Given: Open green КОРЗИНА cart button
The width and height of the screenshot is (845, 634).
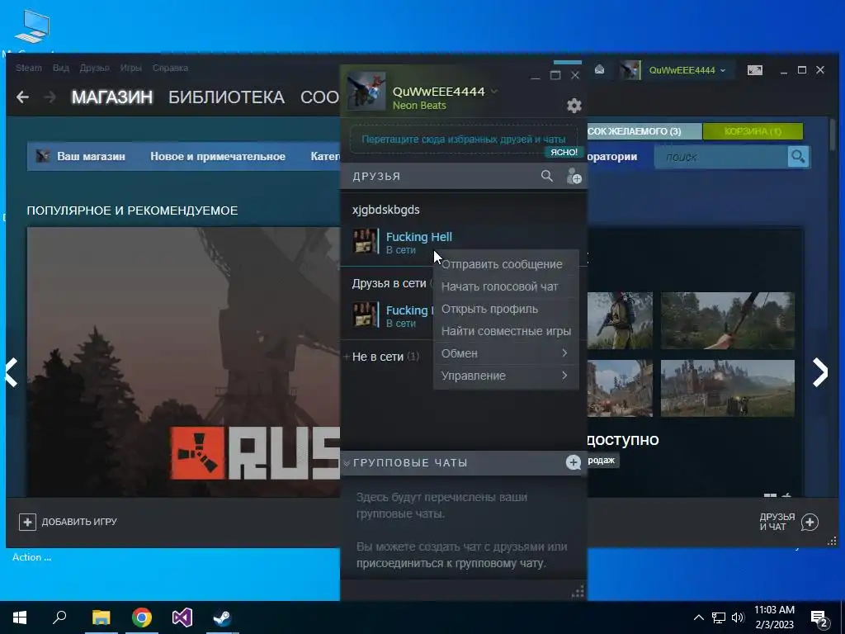Looking at the screenshot, I should 753,131.
